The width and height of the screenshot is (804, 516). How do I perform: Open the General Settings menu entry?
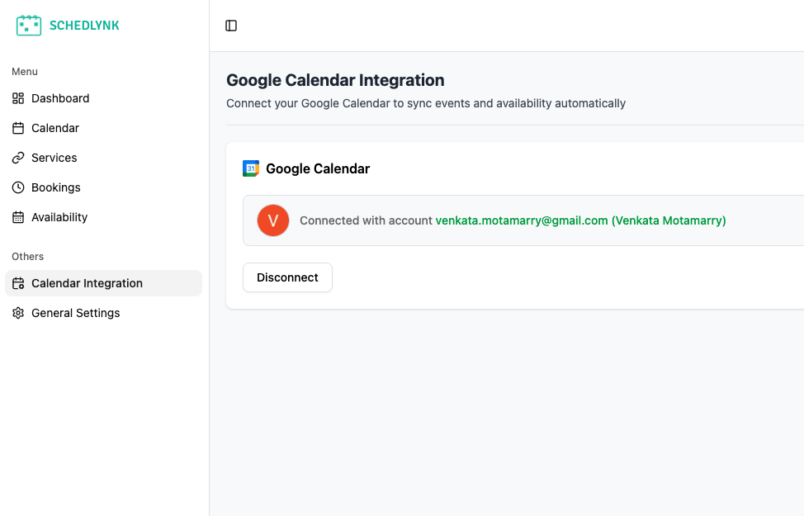point(74,313)
